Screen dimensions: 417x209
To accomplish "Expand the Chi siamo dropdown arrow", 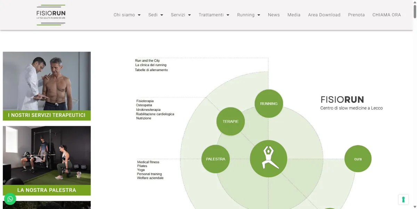I will (139, 15).
